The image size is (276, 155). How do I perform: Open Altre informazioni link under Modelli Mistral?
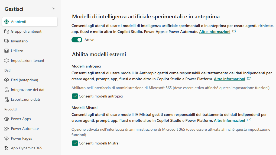click(229, 120)
